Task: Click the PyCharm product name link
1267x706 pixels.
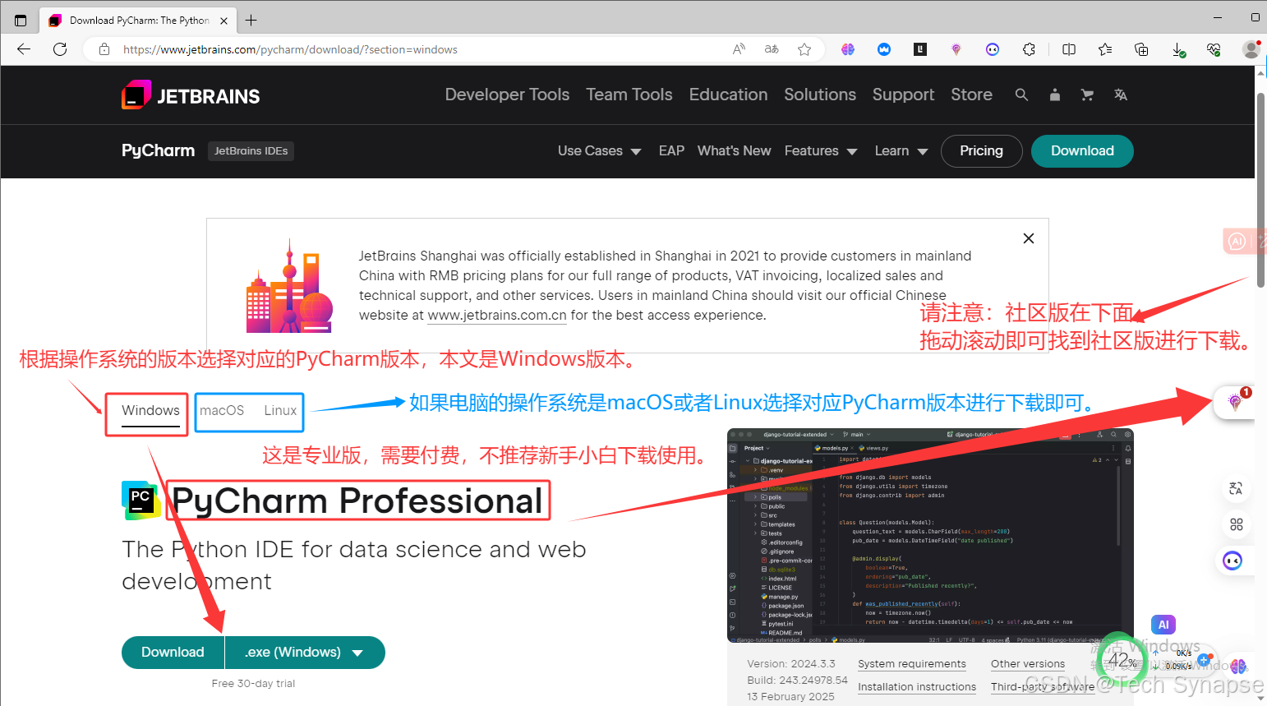Action: pyautogui.click(x=158, y=150)
